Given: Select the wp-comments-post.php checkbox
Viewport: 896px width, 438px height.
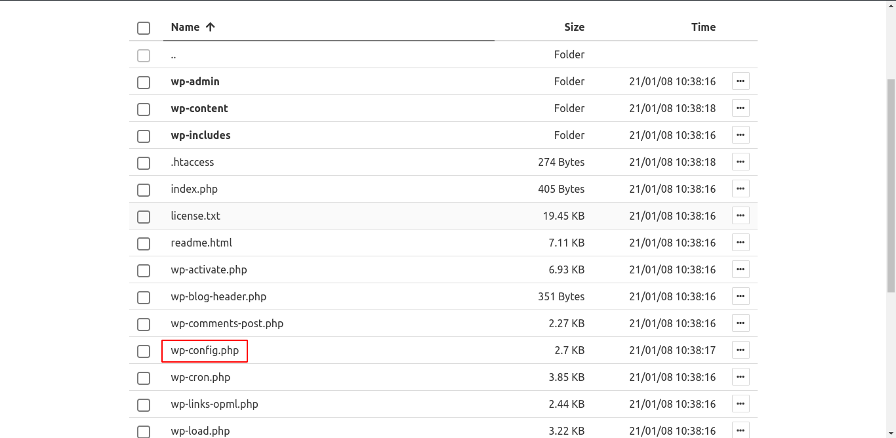Looking at the screenshot, I should tap(144, 325).
